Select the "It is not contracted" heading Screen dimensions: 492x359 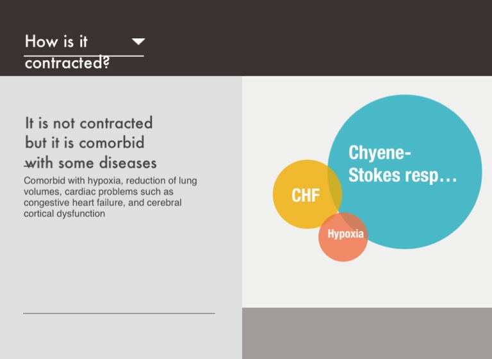coord(88,122)
